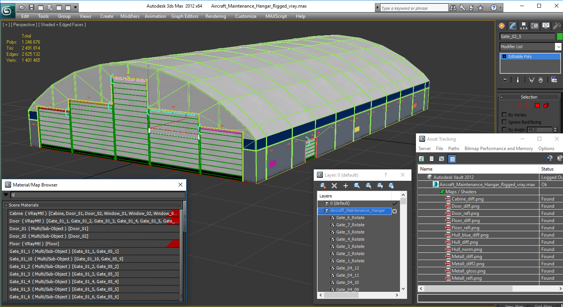The width and height of the screenshot is (563, 307).
Task: Open the Modifiers menu
Action: point(130,16)
